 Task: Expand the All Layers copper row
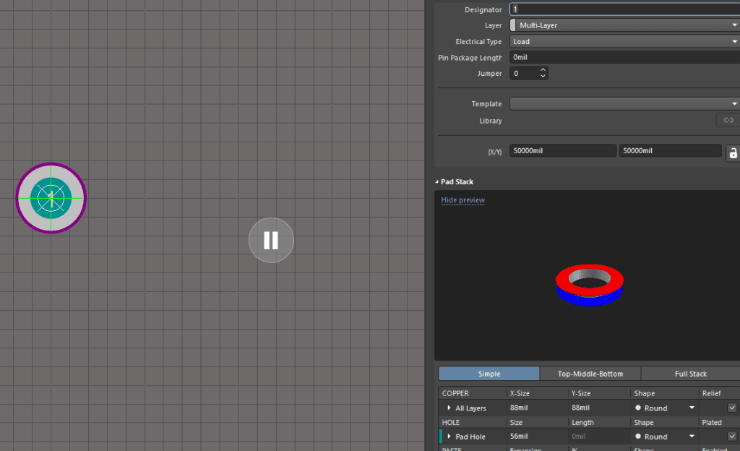click(x=449, y=408)
